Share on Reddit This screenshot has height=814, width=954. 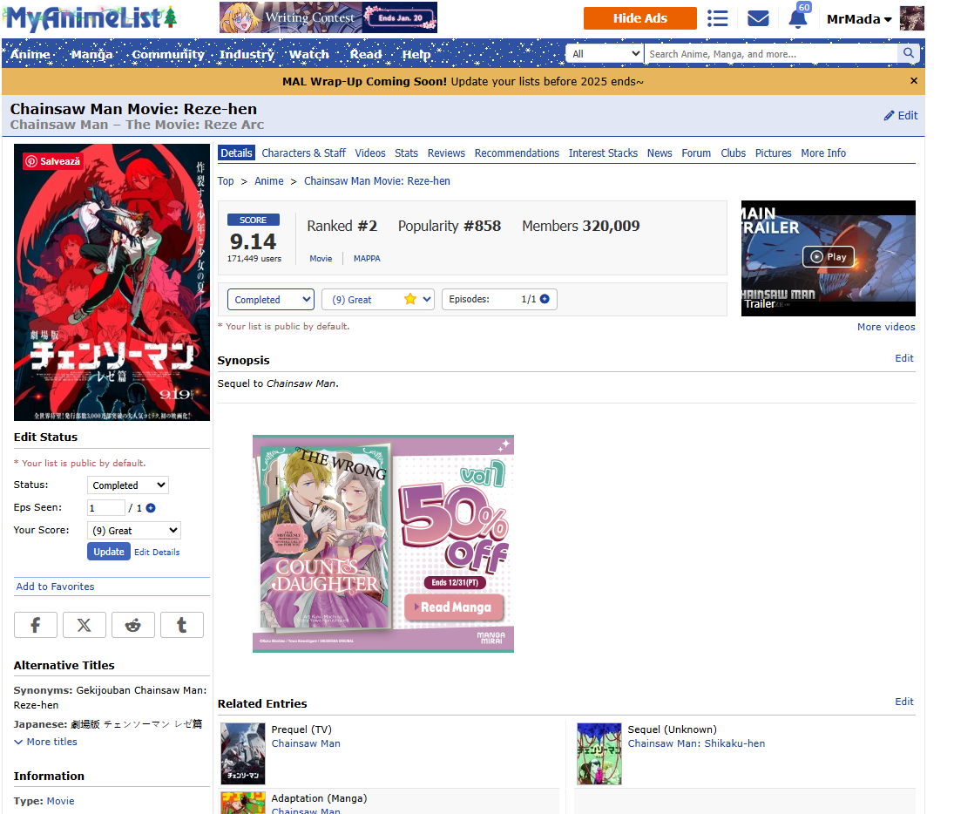133,625
